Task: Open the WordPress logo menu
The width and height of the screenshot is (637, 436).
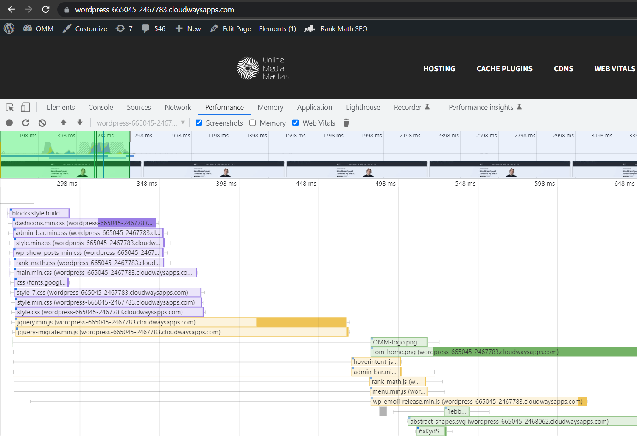Action: coord(9,28)
